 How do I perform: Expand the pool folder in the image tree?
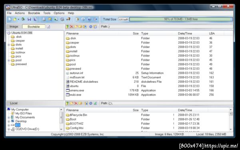tap(9, 60)
